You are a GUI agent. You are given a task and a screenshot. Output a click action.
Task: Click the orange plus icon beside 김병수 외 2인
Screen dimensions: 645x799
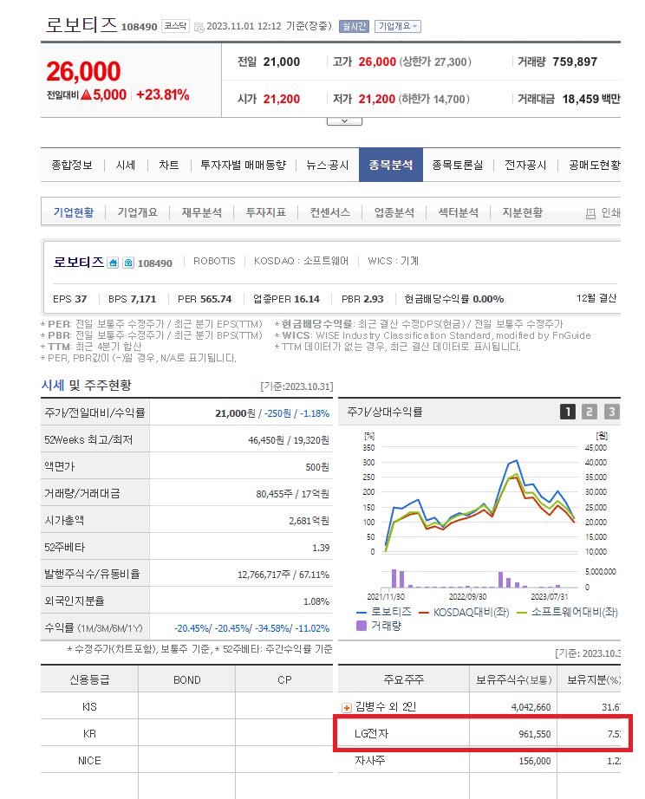click(x=348, y=707)
